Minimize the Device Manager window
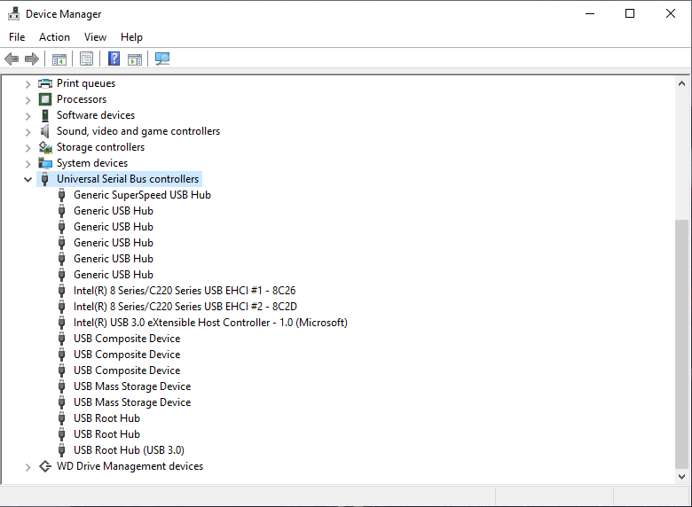Screen dimensions: 692x507 (x=590, y=13)
